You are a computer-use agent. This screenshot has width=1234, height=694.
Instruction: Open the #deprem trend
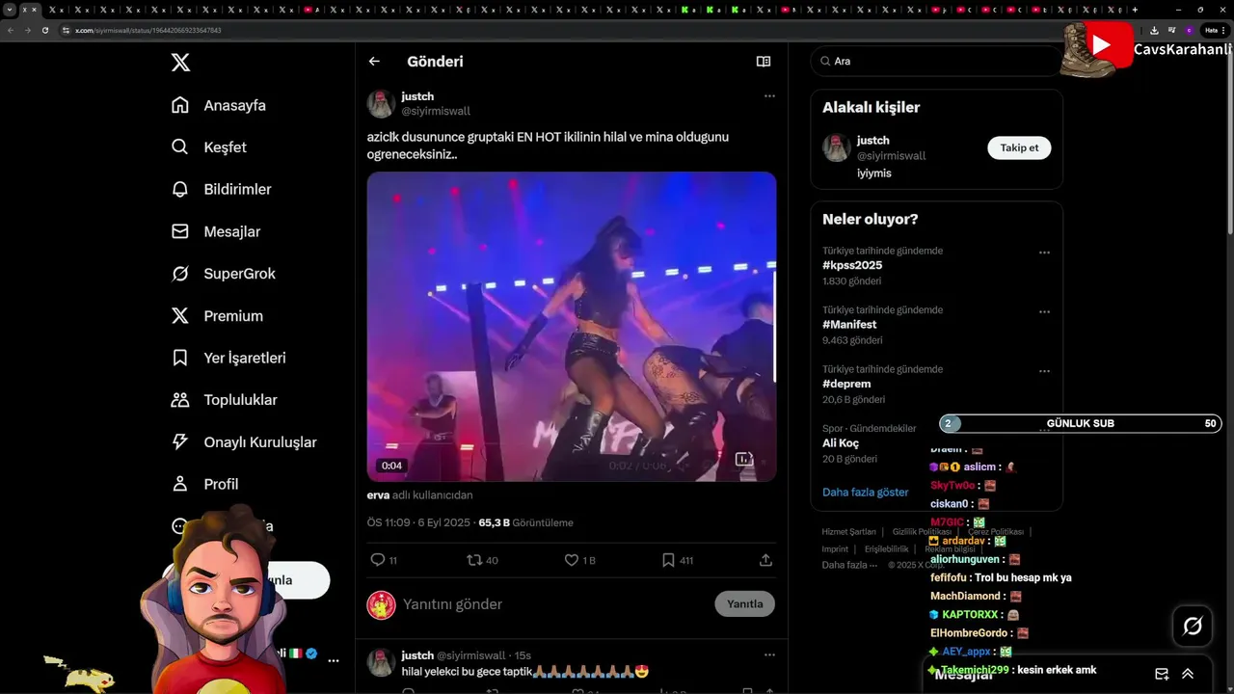(x=846, y=384)
